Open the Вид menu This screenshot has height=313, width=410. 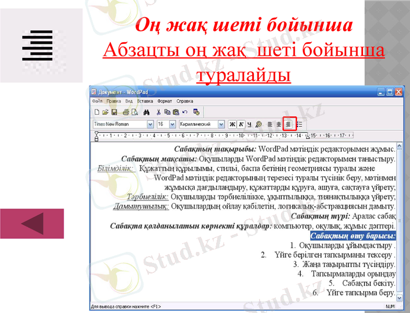click(x=129, y=101)
